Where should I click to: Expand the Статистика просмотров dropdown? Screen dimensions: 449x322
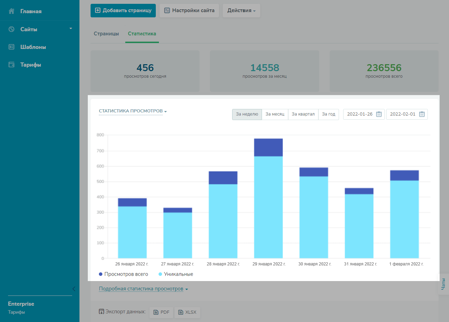(133, 111)
